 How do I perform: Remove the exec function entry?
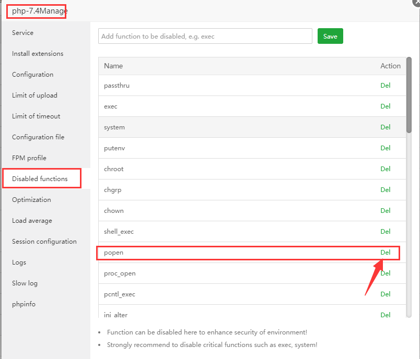(x=385, y=106)
